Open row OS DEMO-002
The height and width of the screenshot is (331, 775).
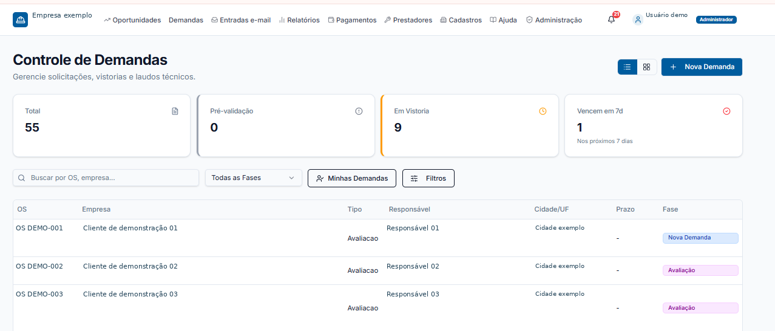coord(377,270)
